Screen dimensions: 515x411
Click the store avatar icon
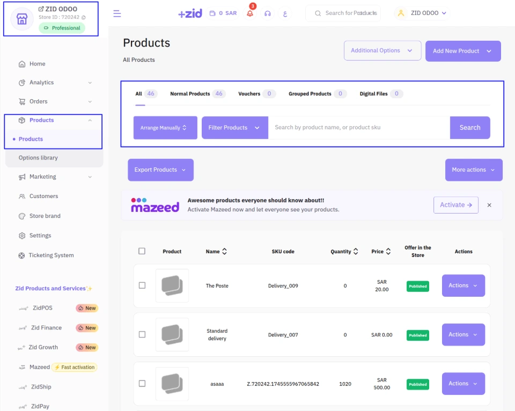(21, 19)
